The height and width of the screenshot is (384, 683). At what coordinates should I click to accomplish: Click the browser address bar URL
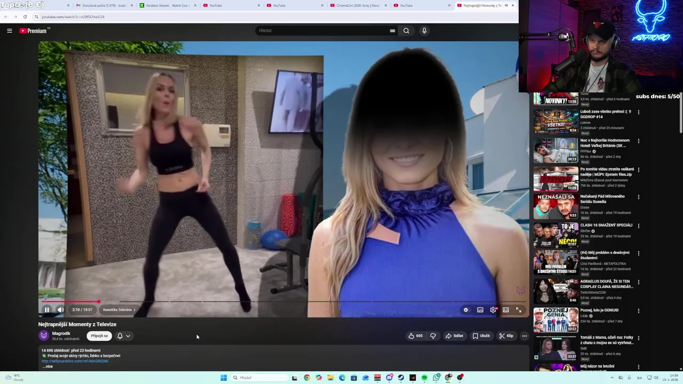(x=73, y=17)
